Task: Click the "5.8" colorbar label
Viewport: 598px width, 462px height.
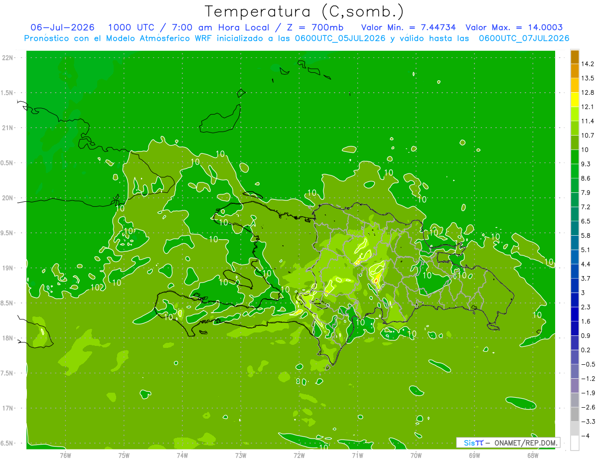Action: tap(586, 235)
